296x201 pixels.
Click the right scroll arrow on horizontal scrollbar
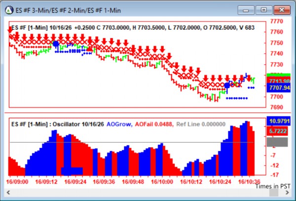287,193
